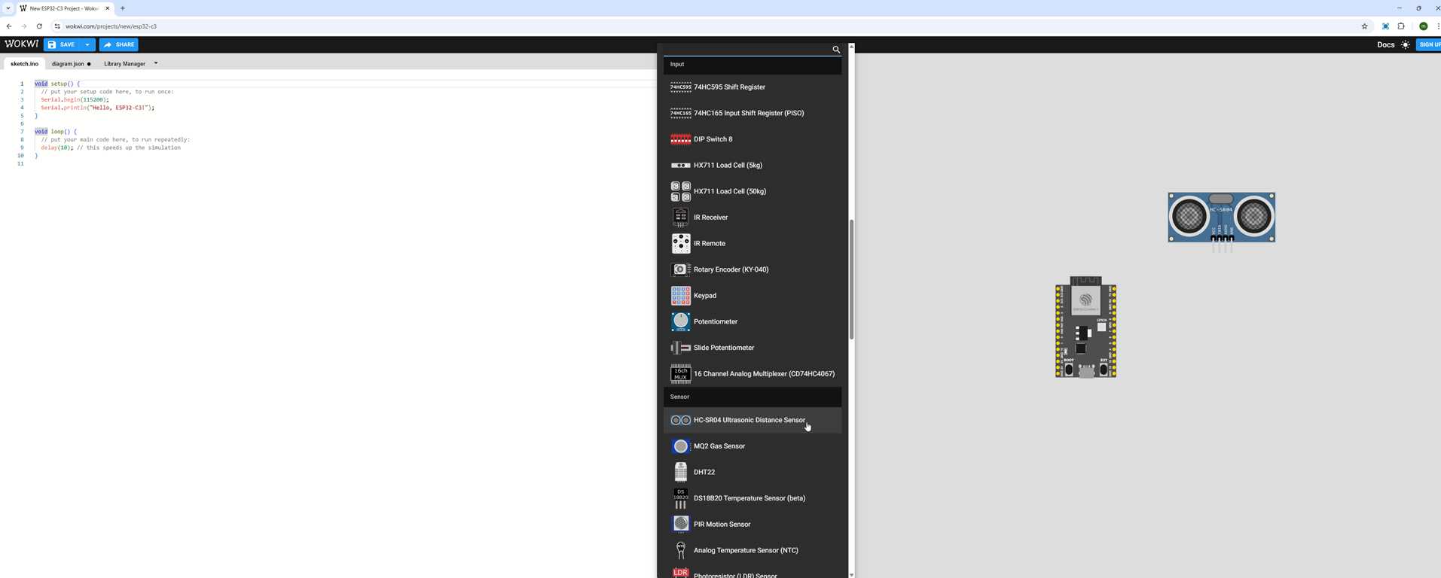Click the SAVE button

[x=63, y=44]
